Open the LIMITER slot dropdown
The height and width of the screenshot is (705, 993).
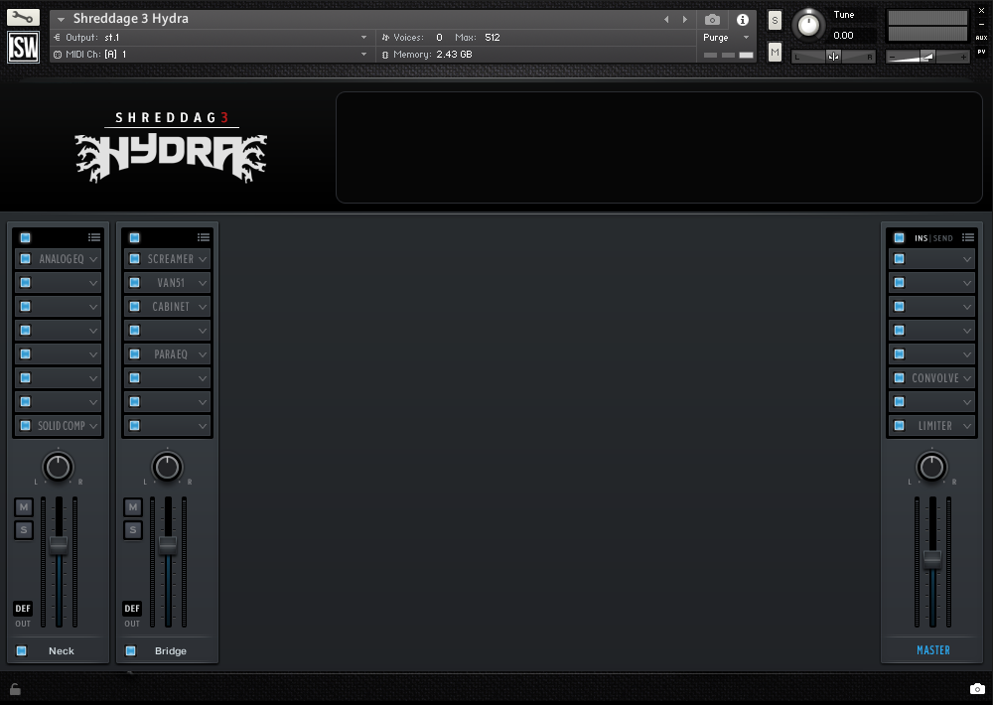point(967,426)
